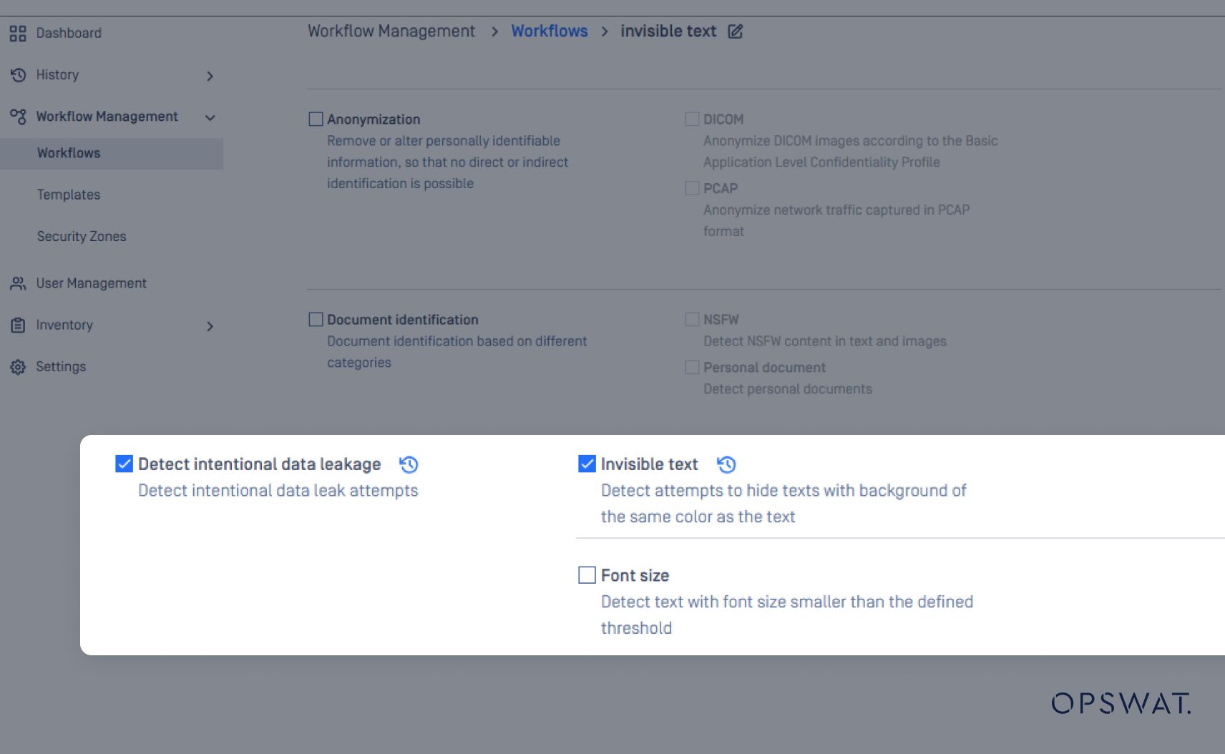The width and height of the screenshot is (1225, 754).
Task: Open the Dashboard grid icon
Action: (x=17, y=33)
